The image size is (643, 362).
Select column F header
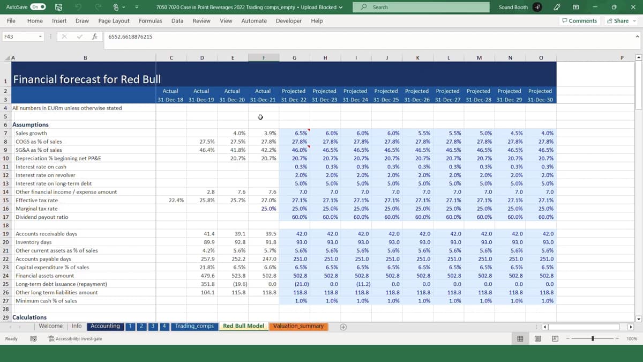tap(264, 58)
